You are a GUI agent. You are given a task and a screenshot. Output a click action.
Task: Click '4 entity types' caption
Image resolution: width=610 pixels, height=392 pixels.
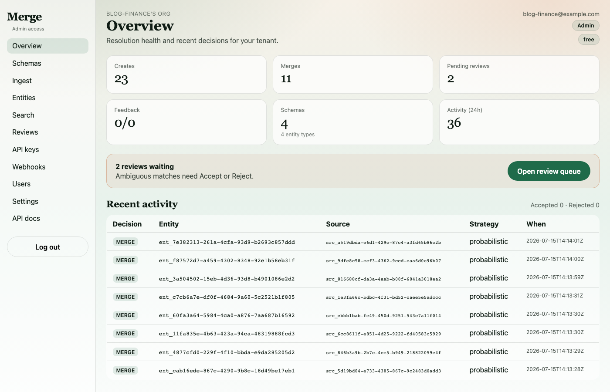(298, 135)
